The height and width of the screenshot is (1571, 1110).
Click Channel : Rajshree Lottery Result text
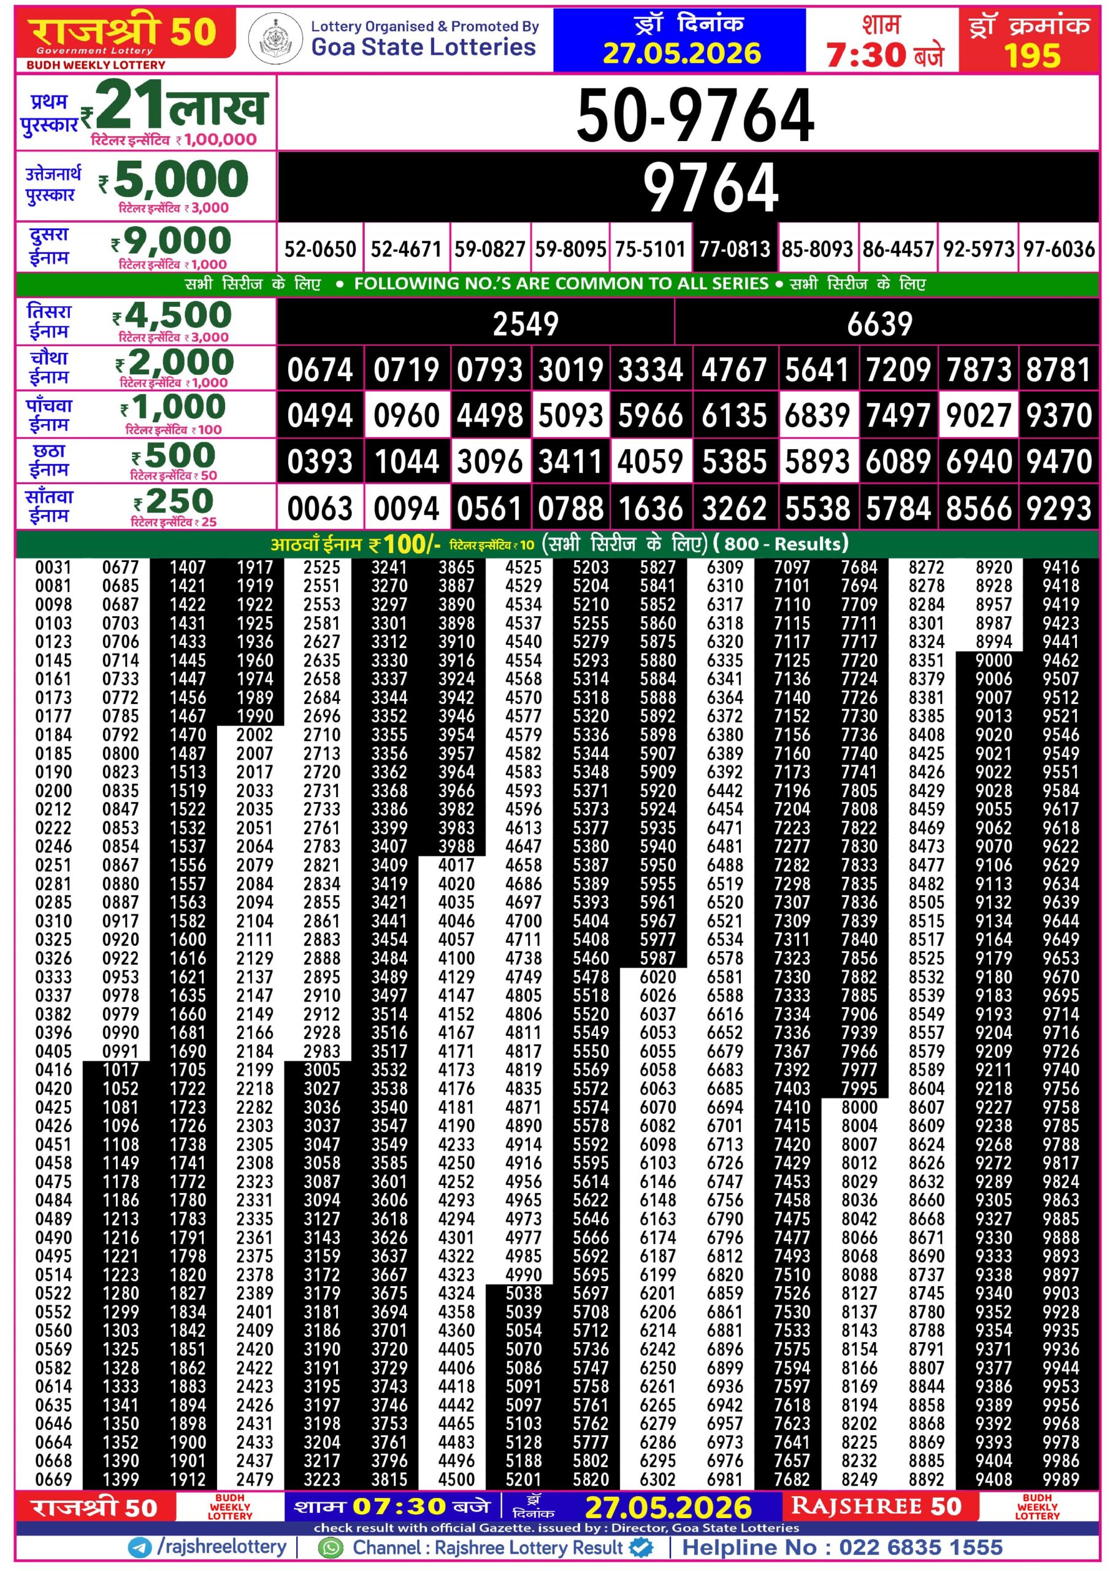[488, 1547]
